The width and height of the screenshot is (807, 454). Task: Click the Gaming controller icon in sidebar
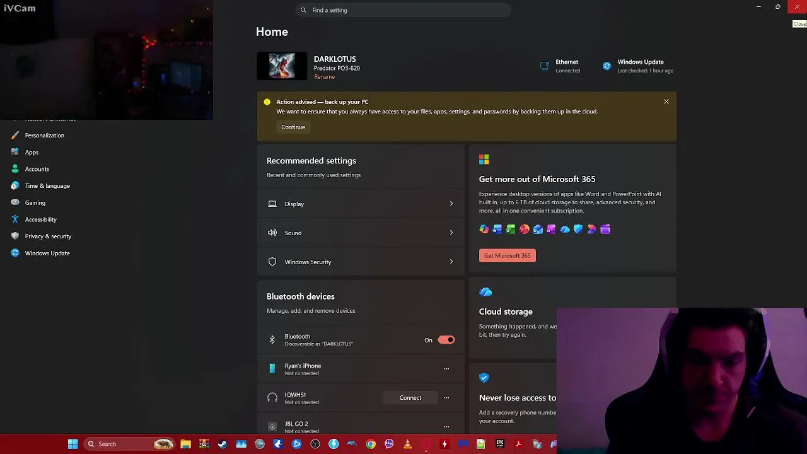tap(15, 203)
